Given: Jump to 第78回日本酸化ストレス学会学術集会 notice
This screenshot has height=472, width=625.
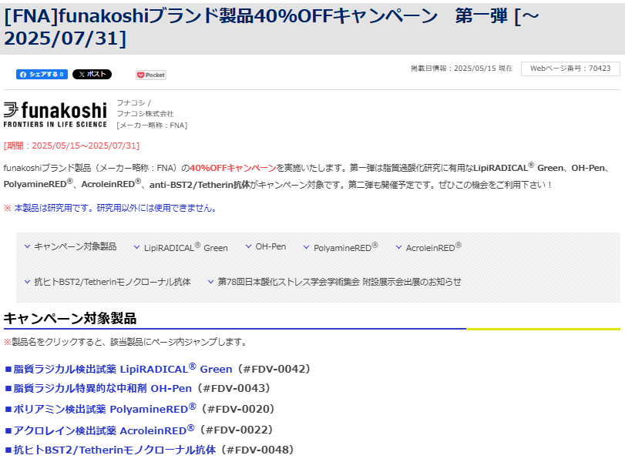Looking at the screenshot, I should [340, 282].
